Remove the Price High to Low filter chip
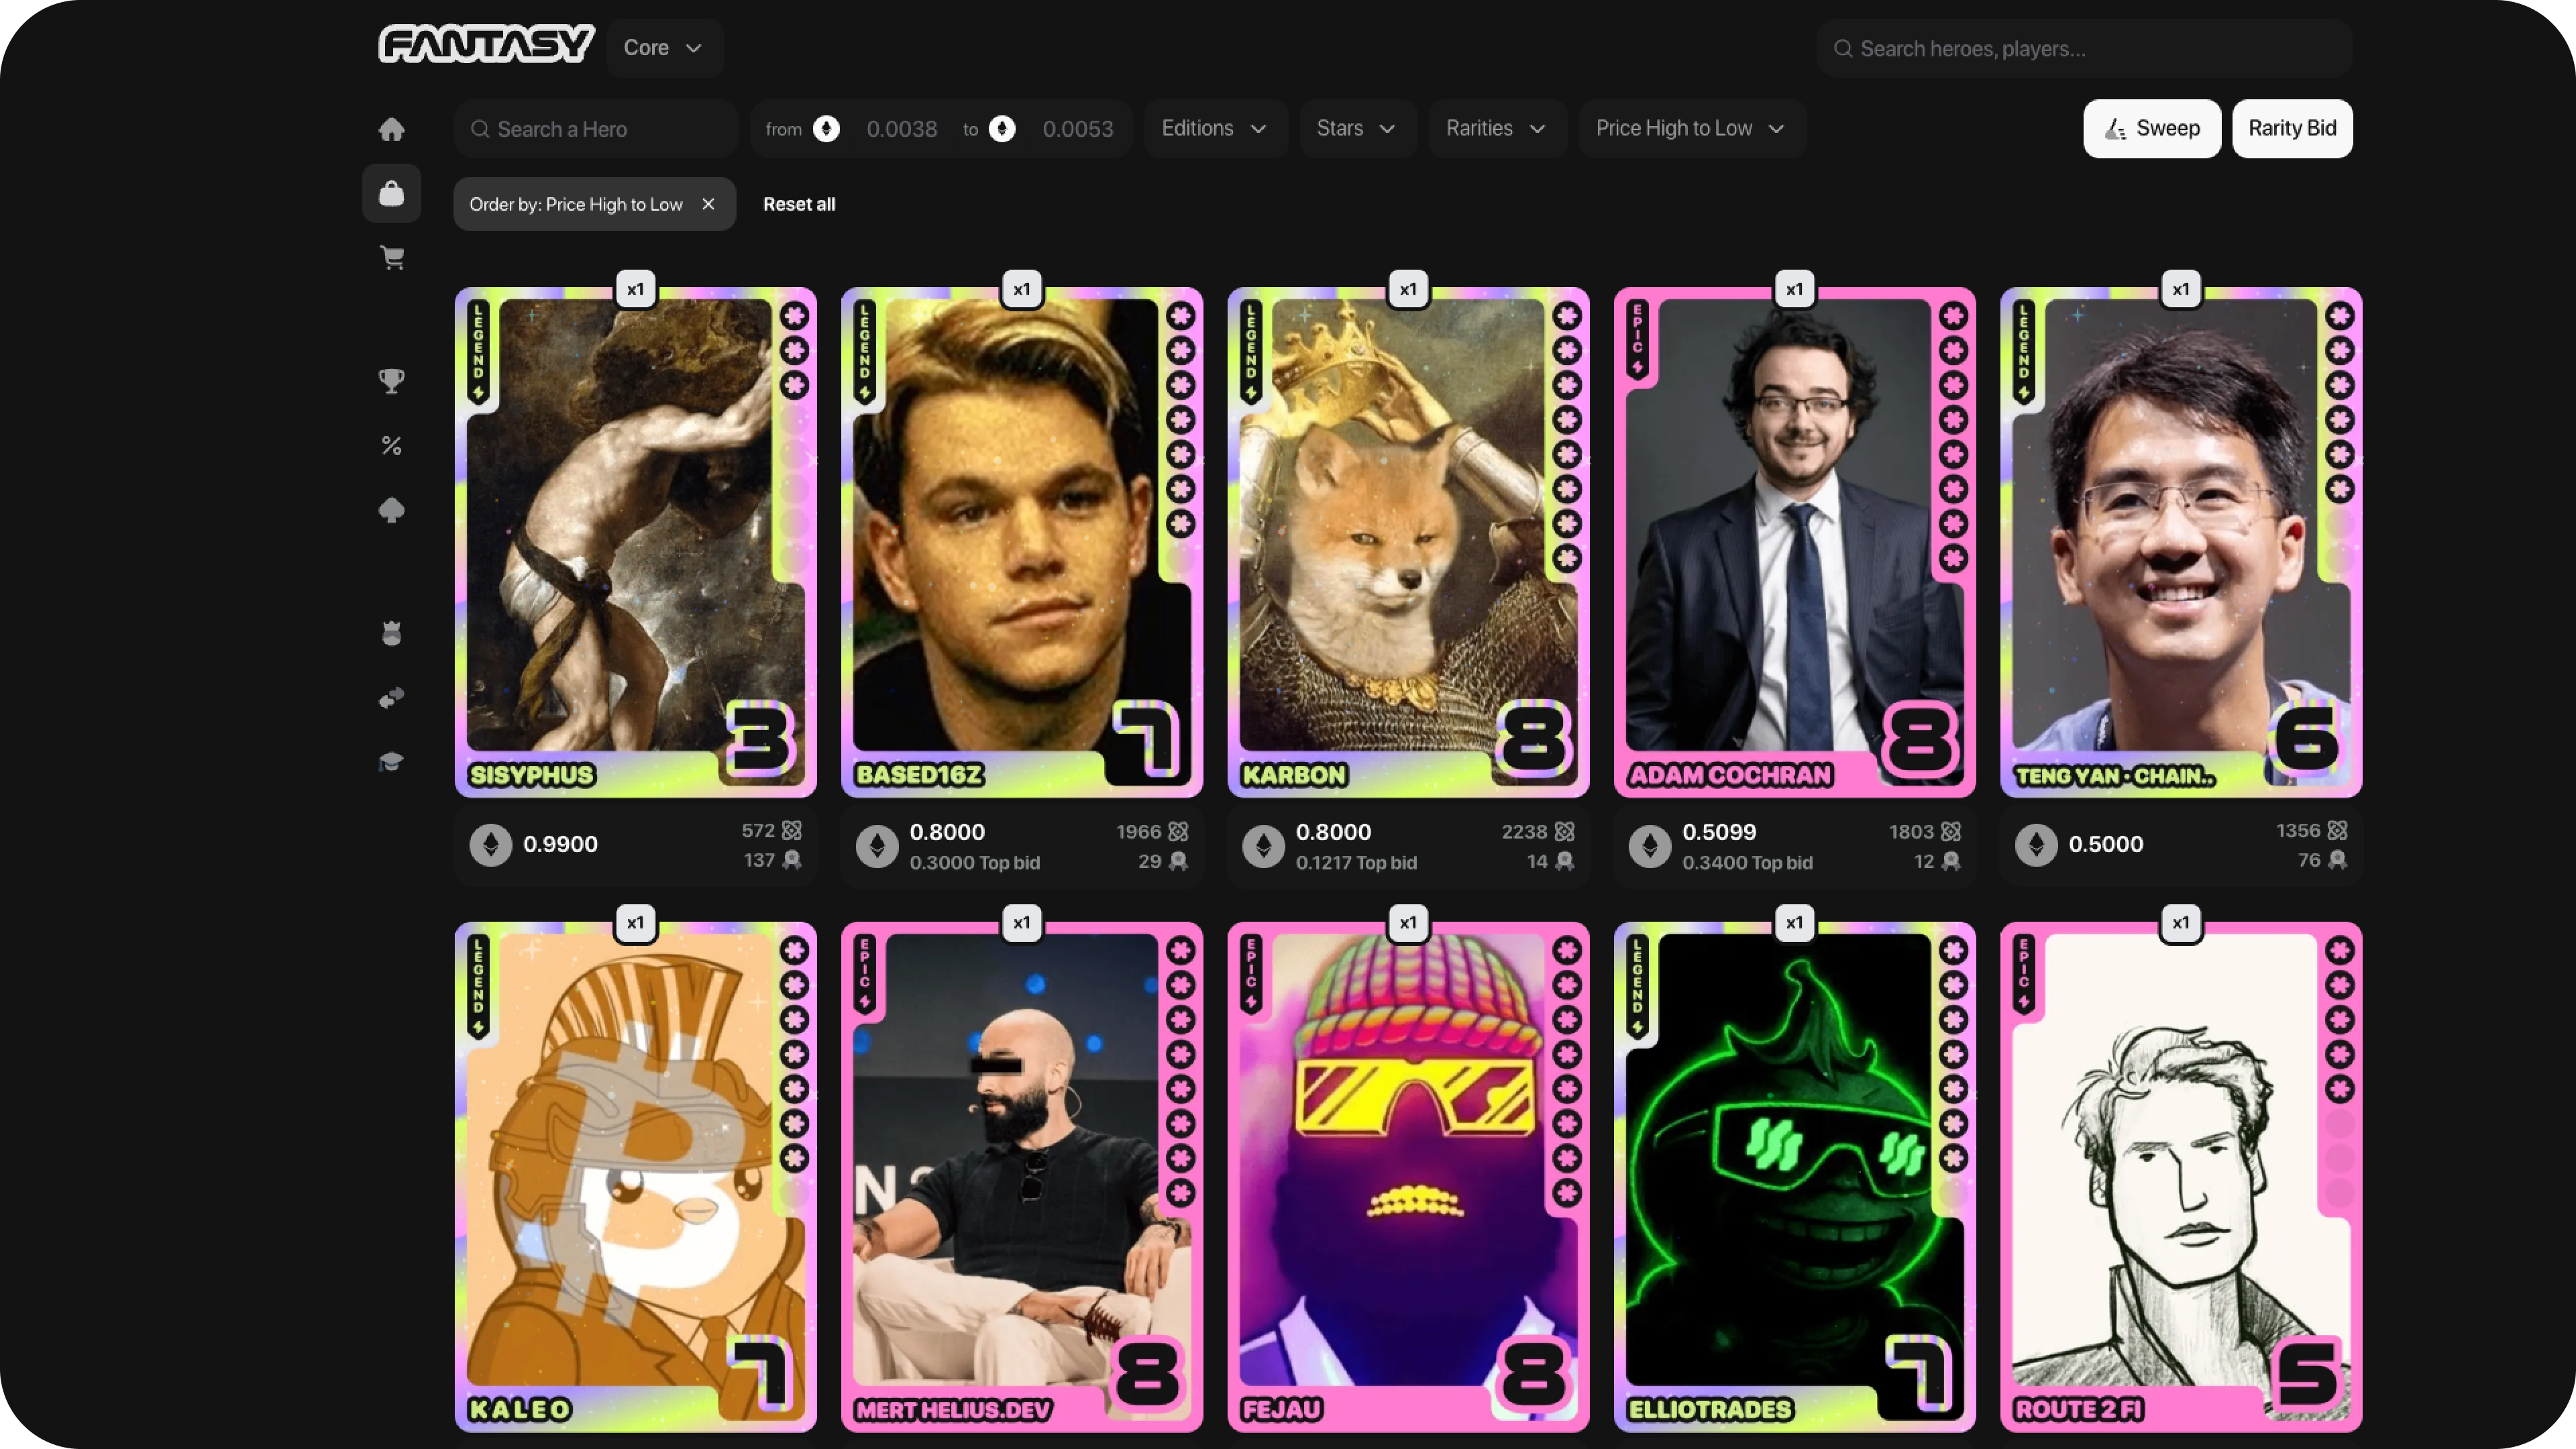This screenshot has height=1449, width=2576. 708,204
